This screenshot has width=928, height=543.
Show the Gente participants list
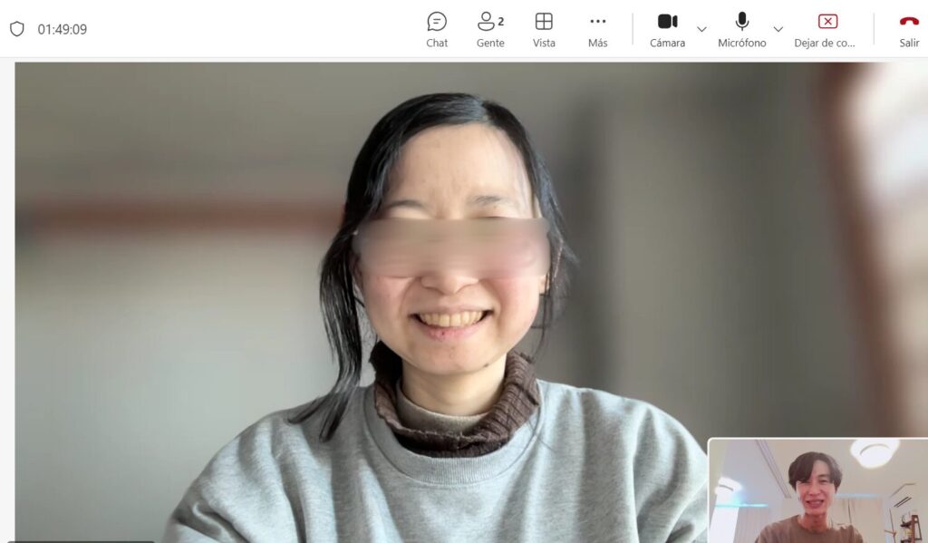coord(487,22)
